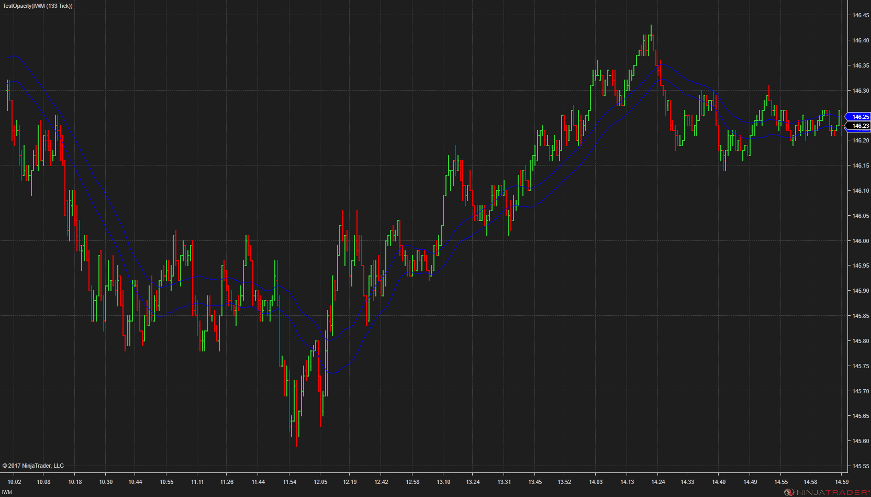Click the 12:58 time axis label
This screenshot has height=497, width=871.
412,482
